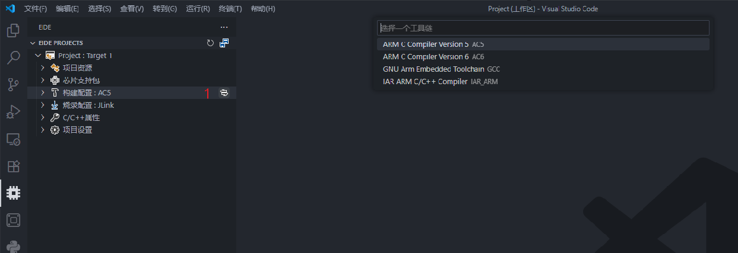Open the 终端(T) menu
The width and height of the screenshot is (738, 253).
[230, 9]
